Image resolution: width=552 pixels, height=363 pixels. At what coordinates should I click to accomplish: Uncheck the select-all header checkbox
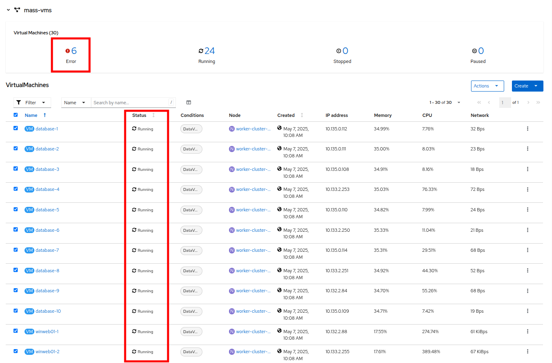coord(16,115)
